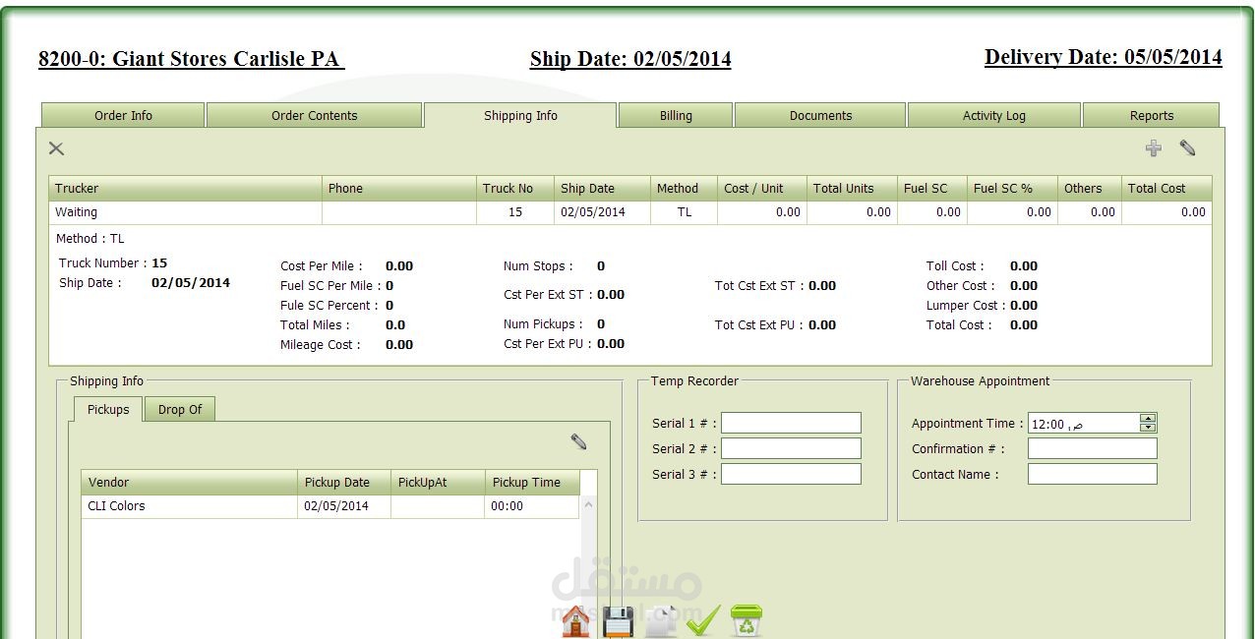1255x639 pixels.
Task: Click the Ship Date 02/05/2014 heading
Action: click(630, 59)
